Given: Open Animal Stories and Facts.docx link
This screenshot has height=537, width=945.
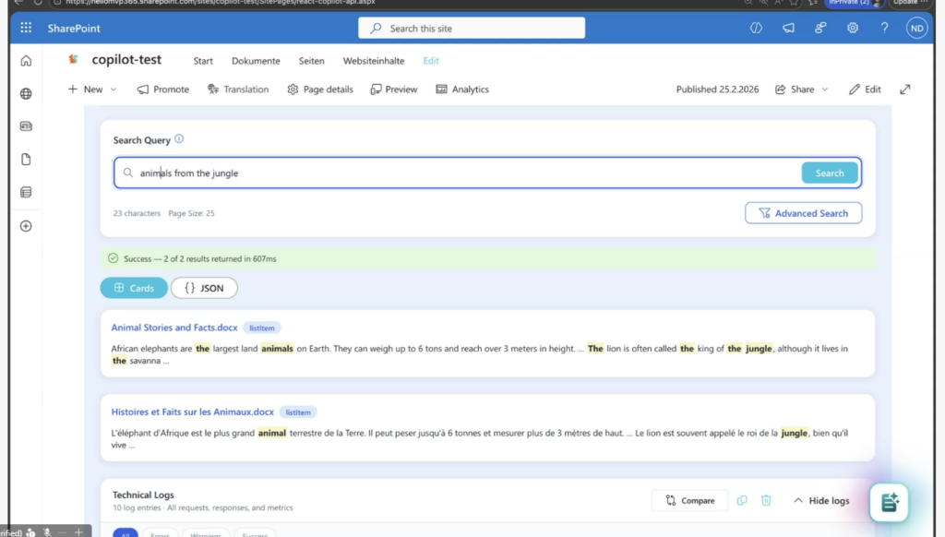Looking at the screenshot, I should click(x=173, y=328).
